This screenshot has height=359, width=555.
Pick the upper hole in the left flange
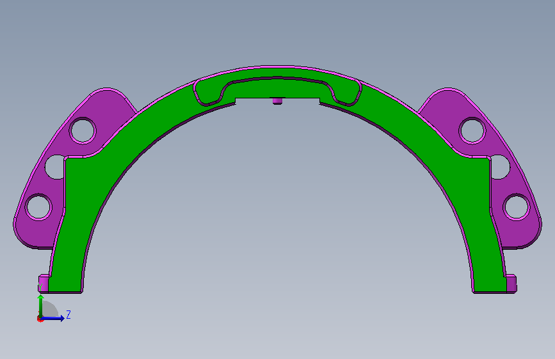83,130
